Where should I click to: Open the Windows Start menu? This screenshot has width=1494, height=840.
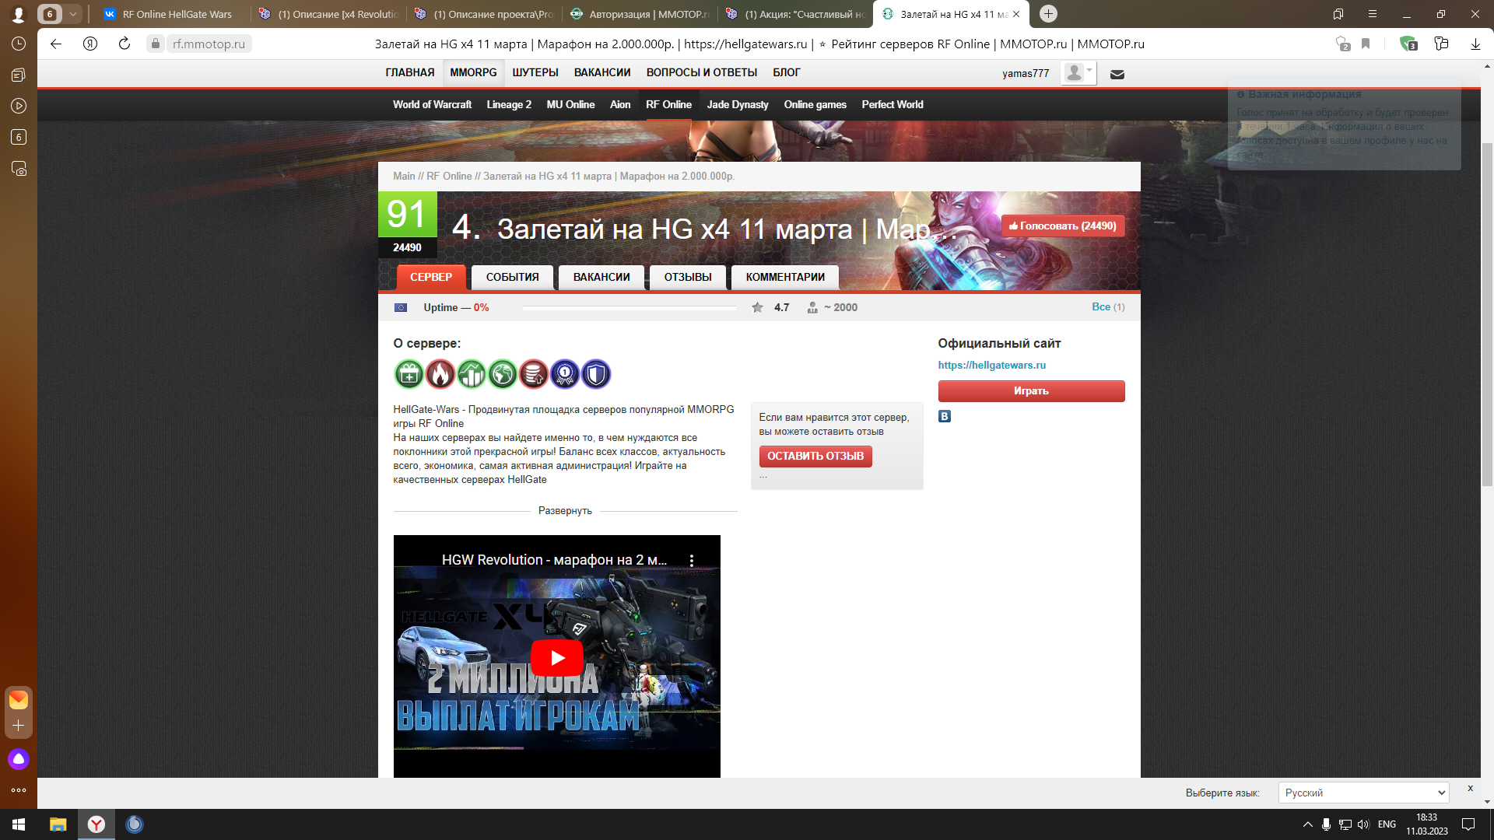click(x=19, y=824)
